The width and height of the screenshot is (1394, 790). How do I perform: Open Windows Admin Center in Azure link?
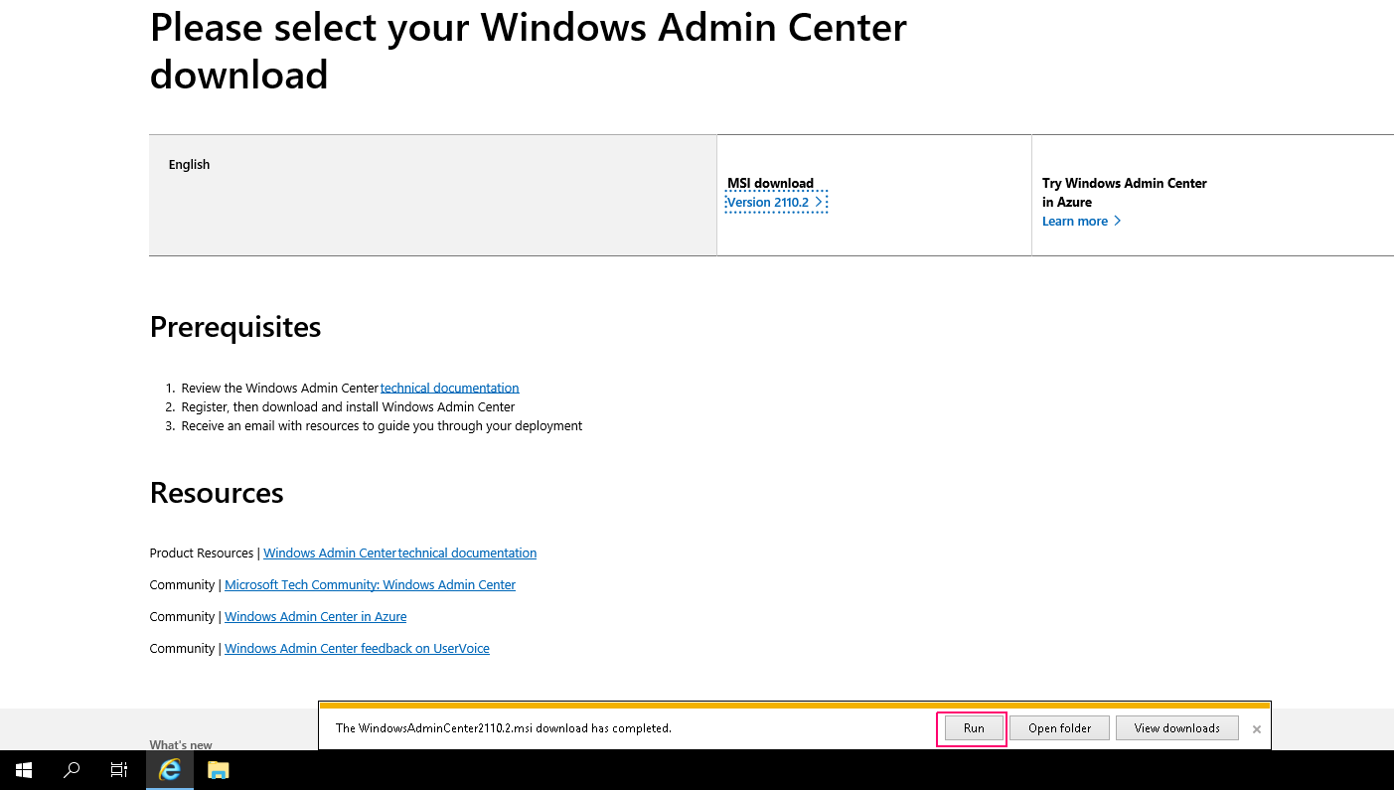(315, 617)
